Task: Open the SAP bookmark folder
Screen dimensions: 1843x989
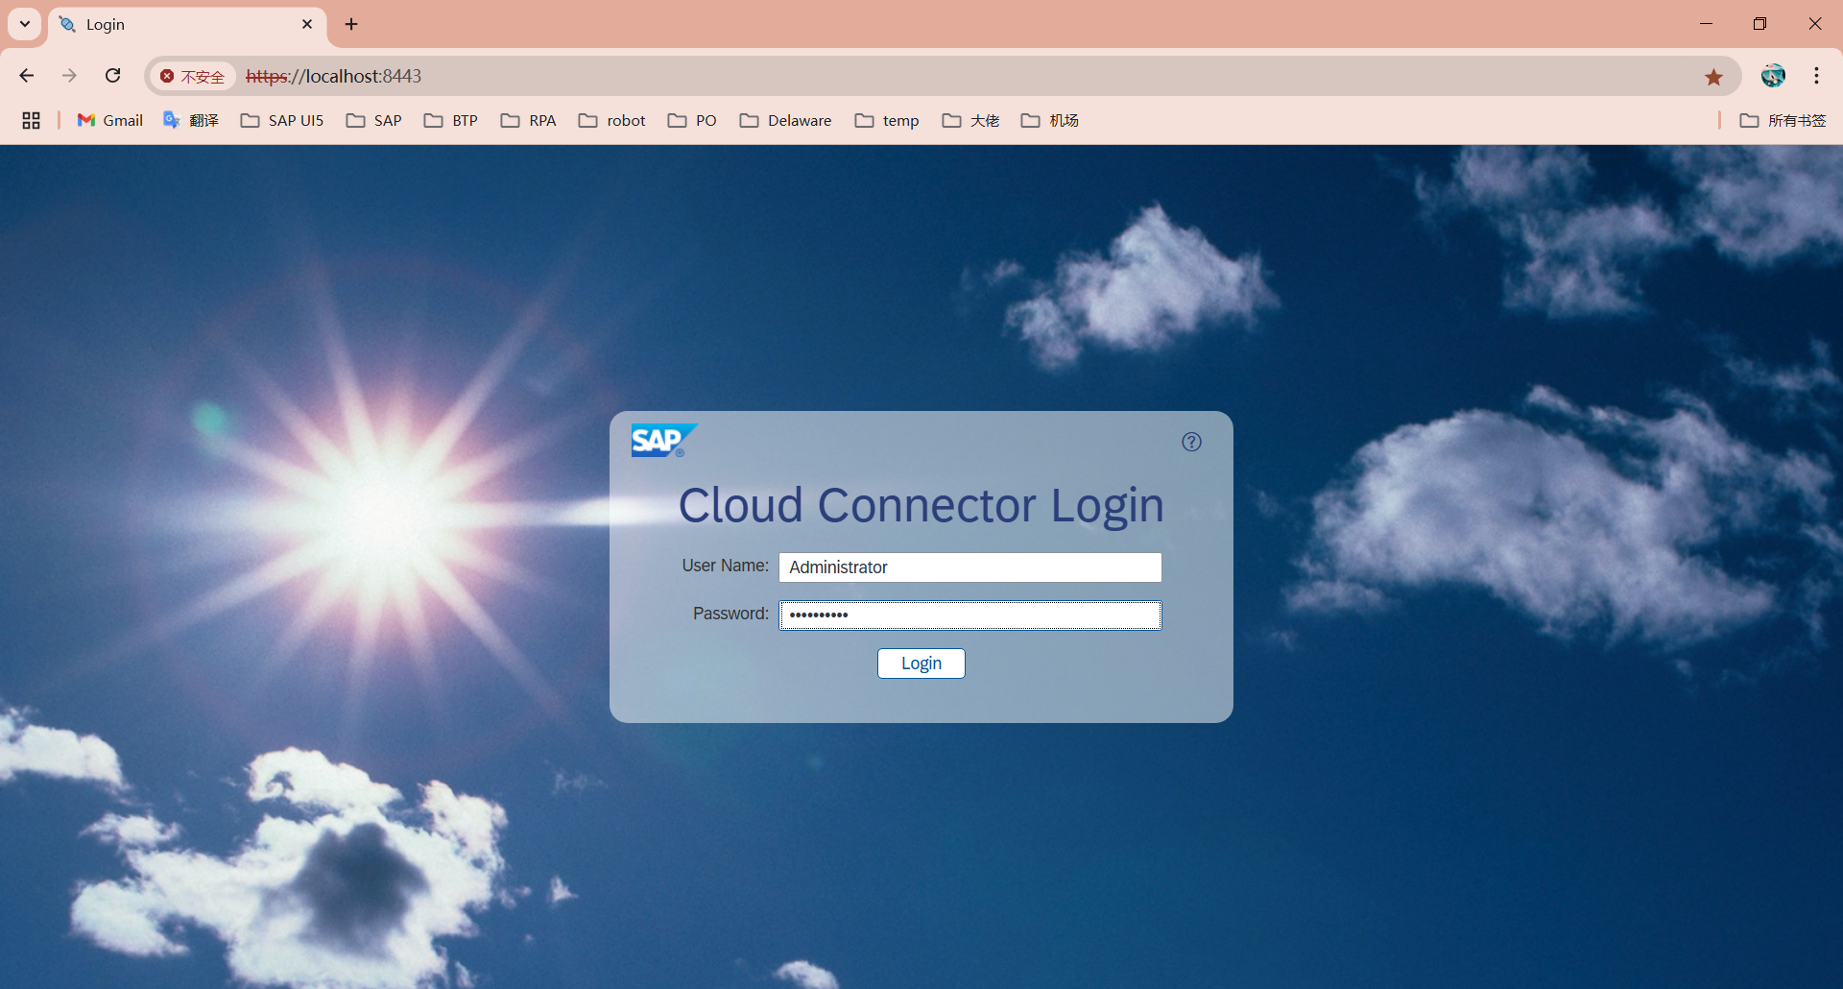Action: [x=374, y=120]
